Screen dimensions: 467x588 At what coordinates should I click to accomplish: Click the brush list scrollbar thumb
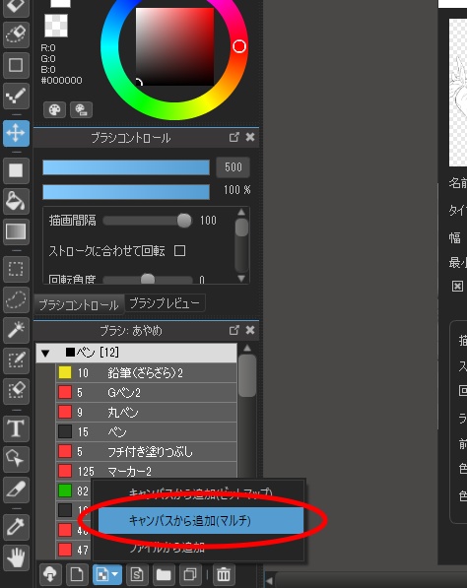[247, 375]
